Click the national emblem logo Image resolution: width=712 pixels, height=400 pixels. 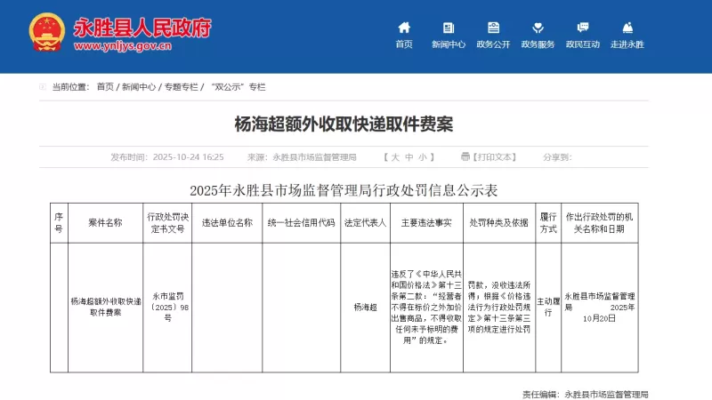coord(46,33)
